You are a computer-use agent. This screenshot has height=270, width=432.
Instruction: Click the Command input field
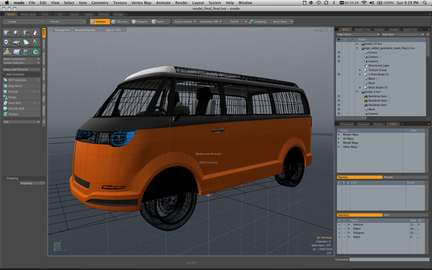[389, 259]
